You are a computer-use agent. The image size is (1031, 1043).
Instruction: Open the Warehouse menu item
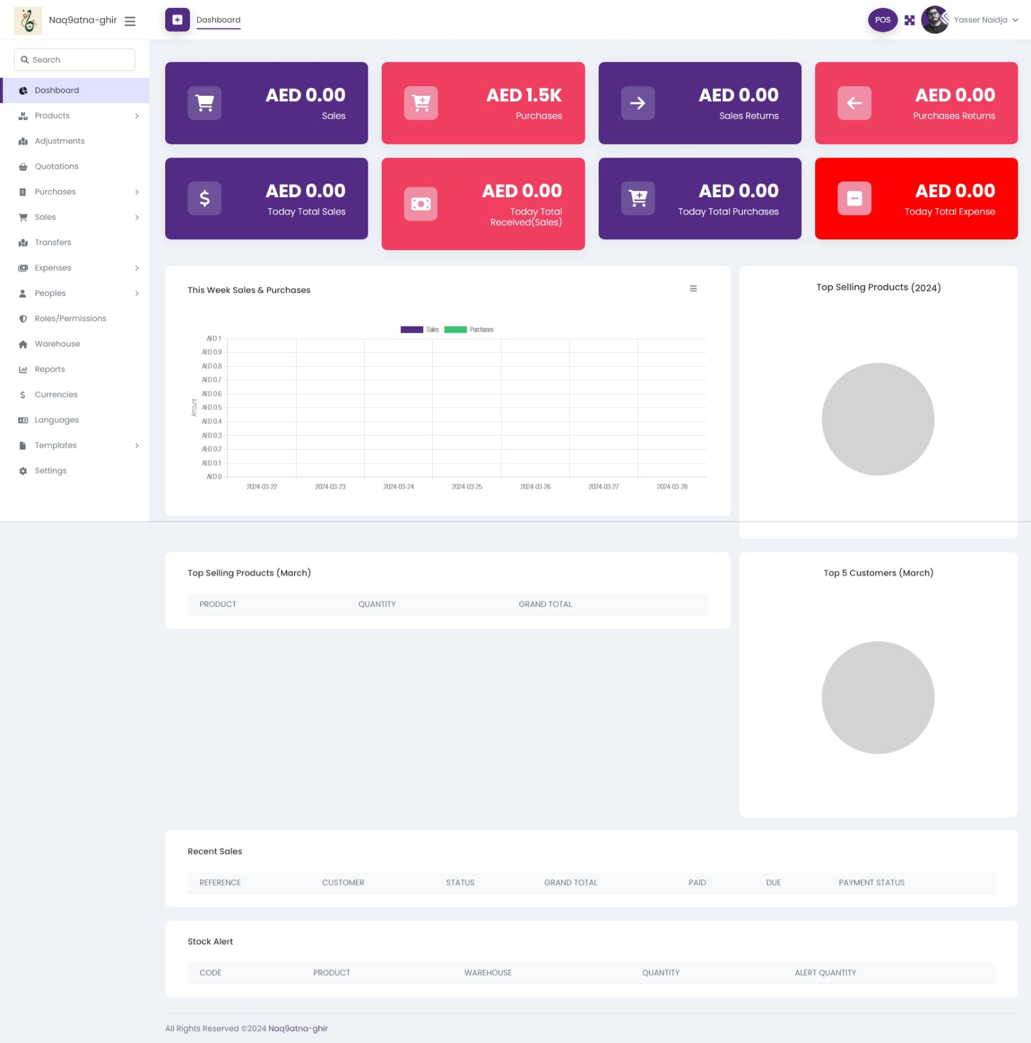click(x=57, y=344)
